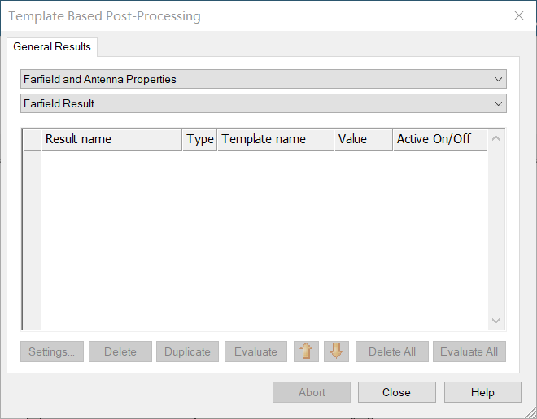Image resolution: width=537 pixels, height=419 pixels.
Task: Click the Type column header
Action: (x=199, y=139)
